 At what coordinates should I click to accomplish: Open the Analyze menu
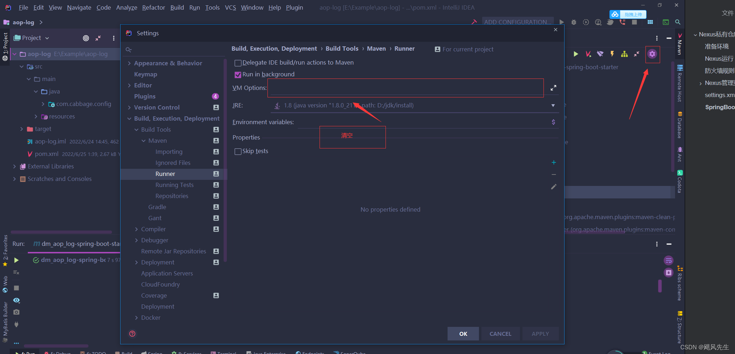coord(127,7)
